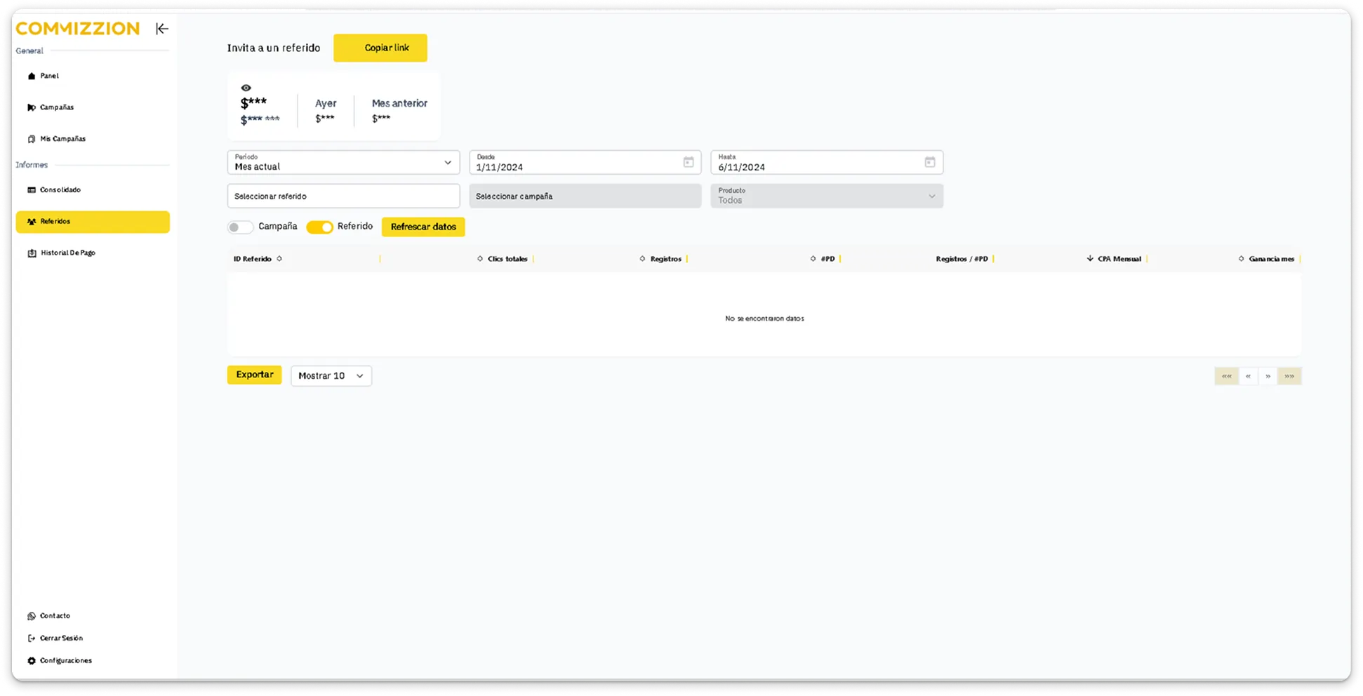This screenshot has height=696, width=1363.
Task: Sort by Registros column icon
Action: (x=642, y=259)
